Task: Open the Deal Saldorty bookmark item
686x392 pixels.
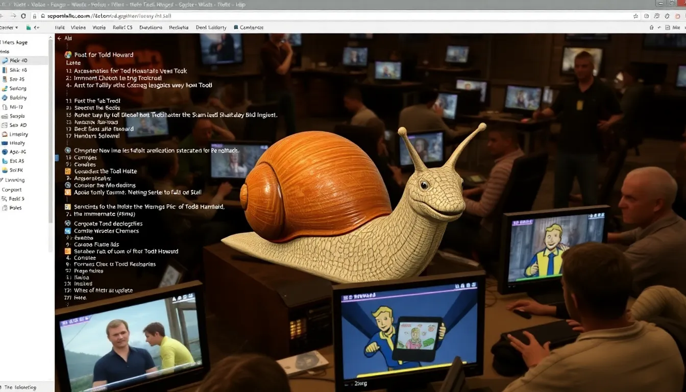Action: 211,28
